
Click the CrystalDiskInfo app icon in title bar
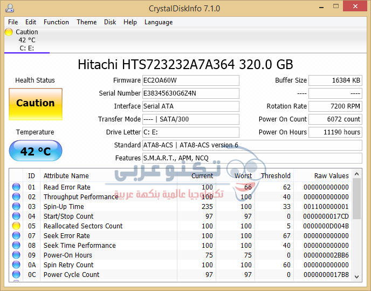[x=10, y=8]
